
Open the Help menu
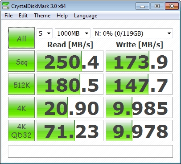pyautogui.click(x=62, y=16)
